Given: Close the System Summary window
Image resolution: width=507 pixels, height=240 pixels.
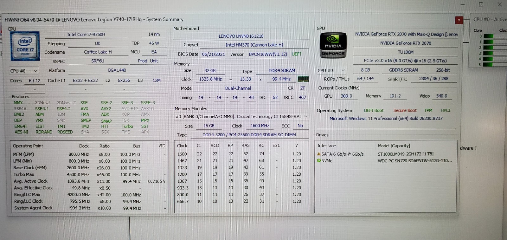Looking at the screenshot, I should (x=459, y=20).
